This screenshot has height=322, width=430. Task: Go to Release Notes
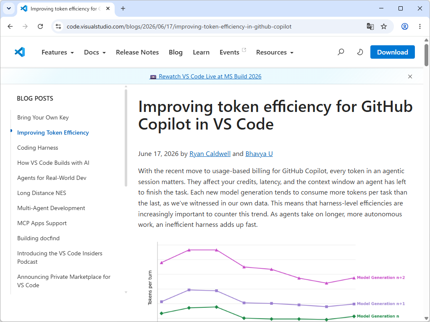137,52
